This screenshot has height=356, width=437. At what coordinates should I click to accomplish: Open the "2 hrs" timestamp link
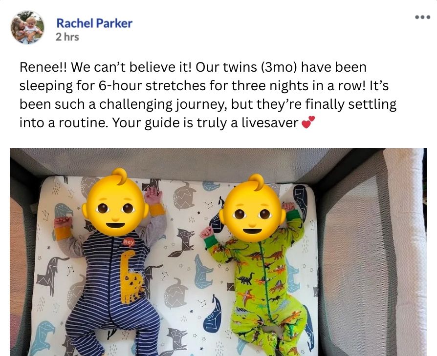(67, 37)
